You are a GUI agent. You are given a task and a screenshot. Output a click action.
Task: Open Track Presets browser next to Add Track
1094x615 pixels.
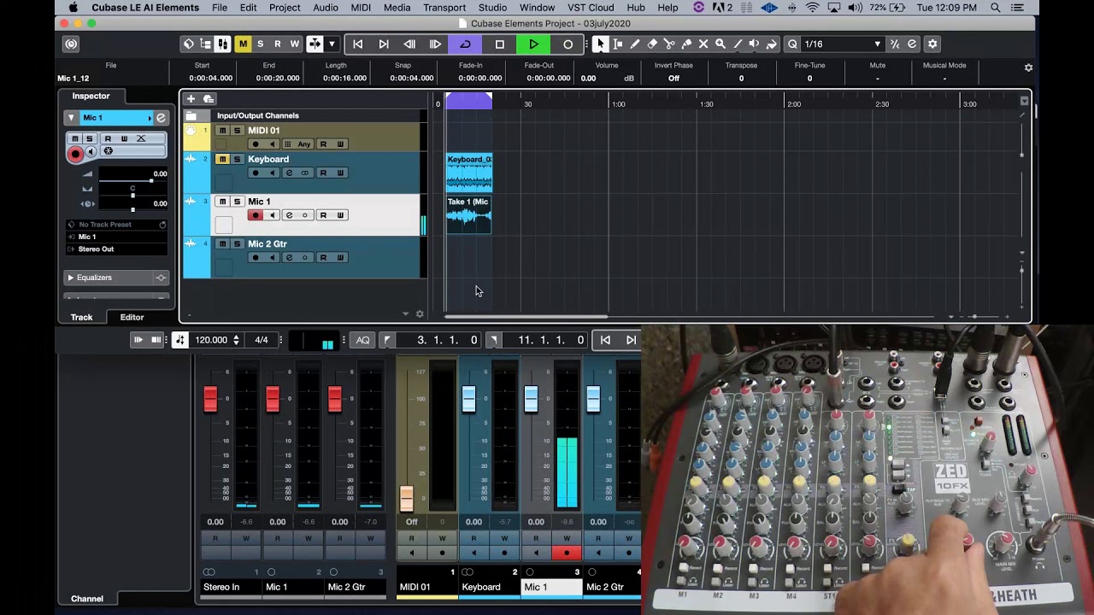point(209,99)
